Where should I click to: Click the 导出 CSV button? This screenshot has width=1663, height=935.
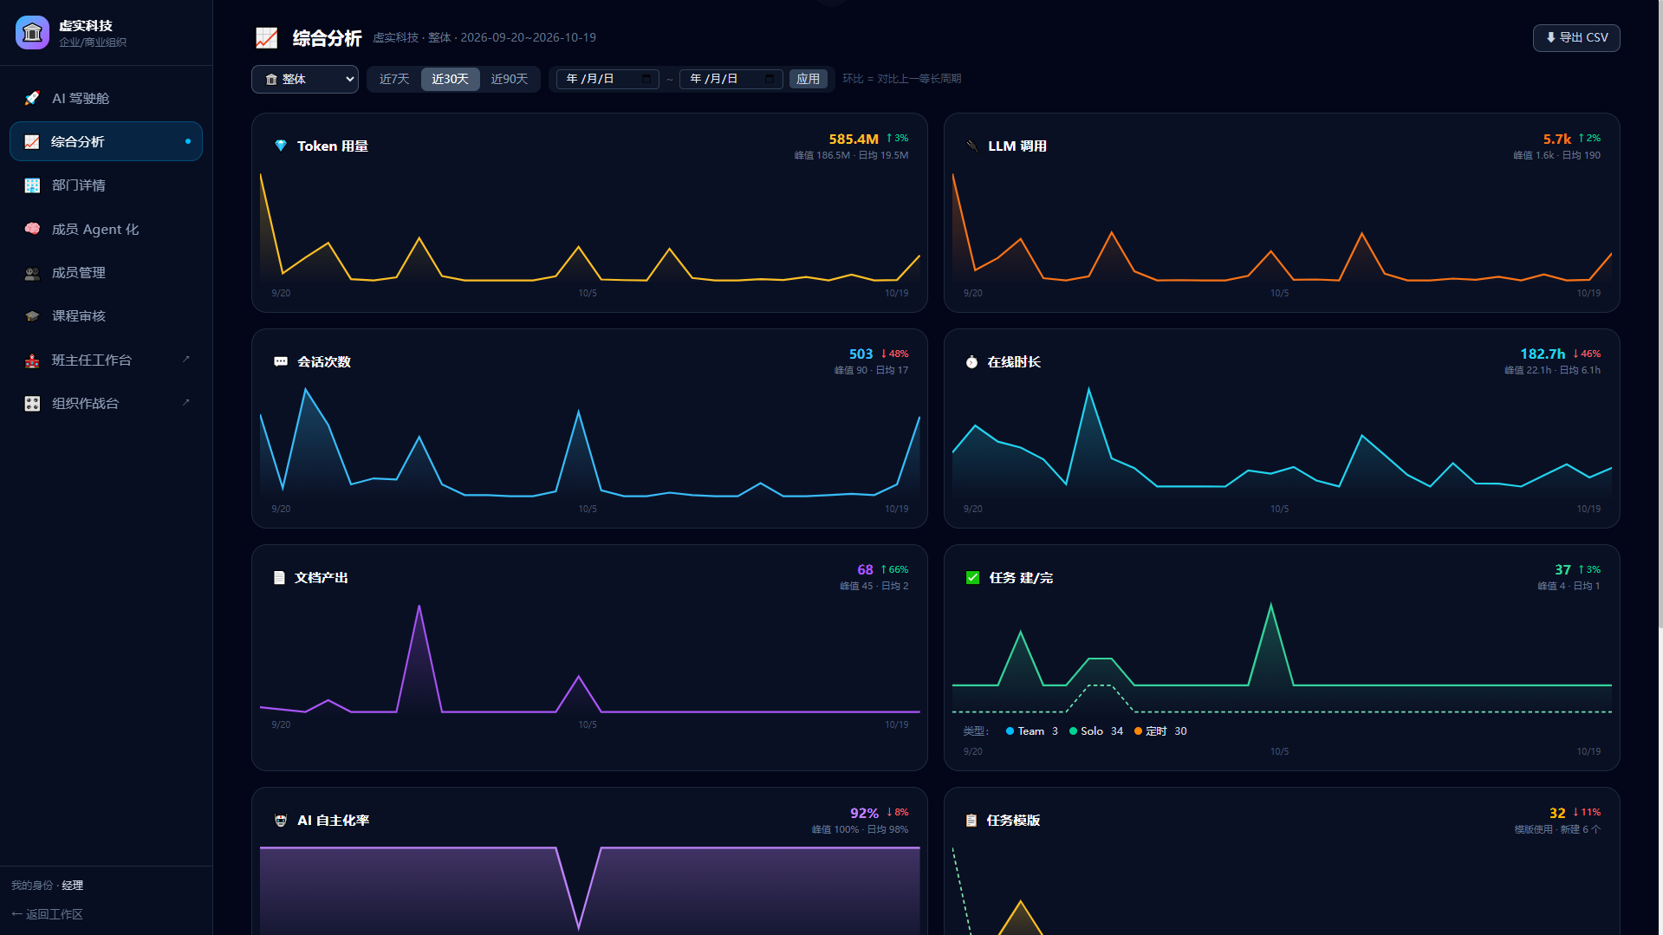point(1576,37)
